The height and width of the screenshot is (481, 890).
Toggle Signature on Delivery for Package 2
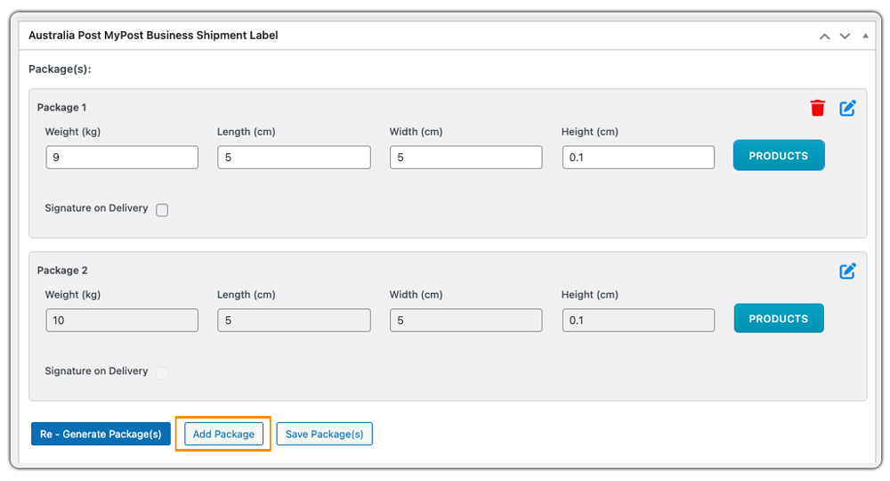[162, 373]
